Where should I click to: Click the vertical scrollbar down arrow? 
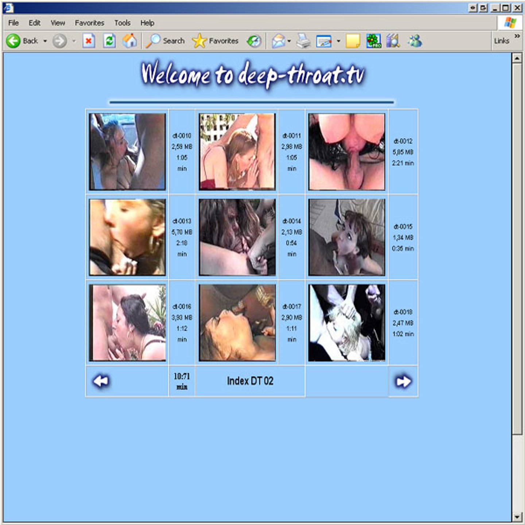517,517
